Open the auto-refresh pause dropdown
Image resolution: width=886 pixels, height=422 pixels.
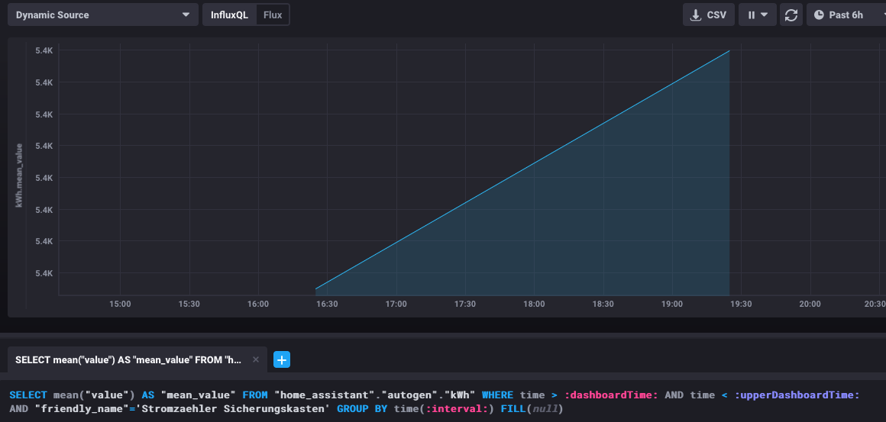(757, 14)
